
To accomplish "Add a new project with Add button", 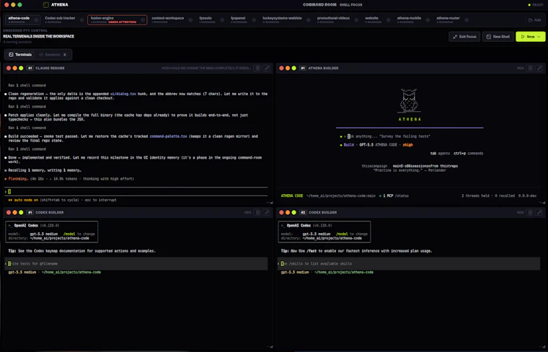I will 534,20.
